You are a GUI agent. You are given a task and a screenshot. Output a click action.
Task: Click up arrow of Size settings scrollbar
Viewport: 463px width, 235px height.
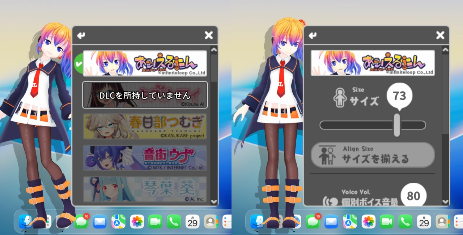445,50
